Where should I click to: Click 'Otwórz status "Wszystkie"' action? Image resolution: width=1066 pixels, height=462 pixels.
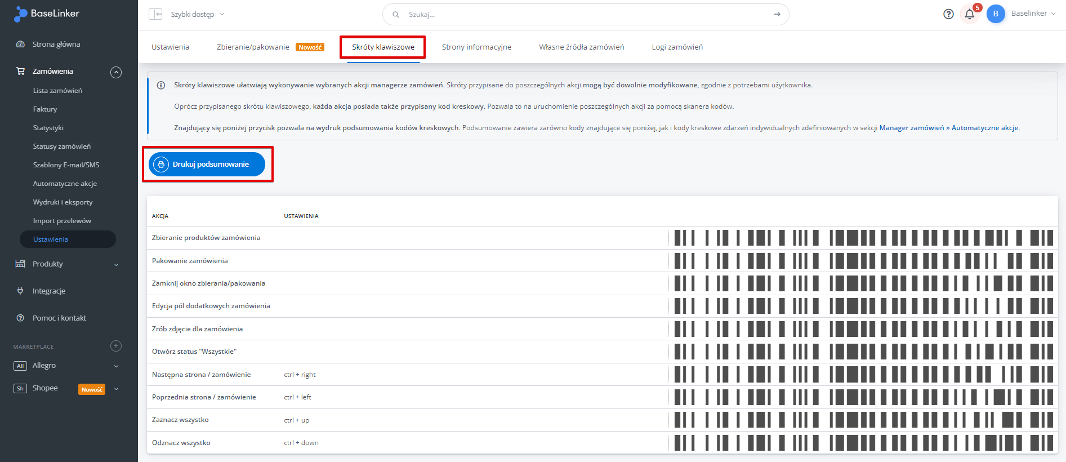click(194, 352)
